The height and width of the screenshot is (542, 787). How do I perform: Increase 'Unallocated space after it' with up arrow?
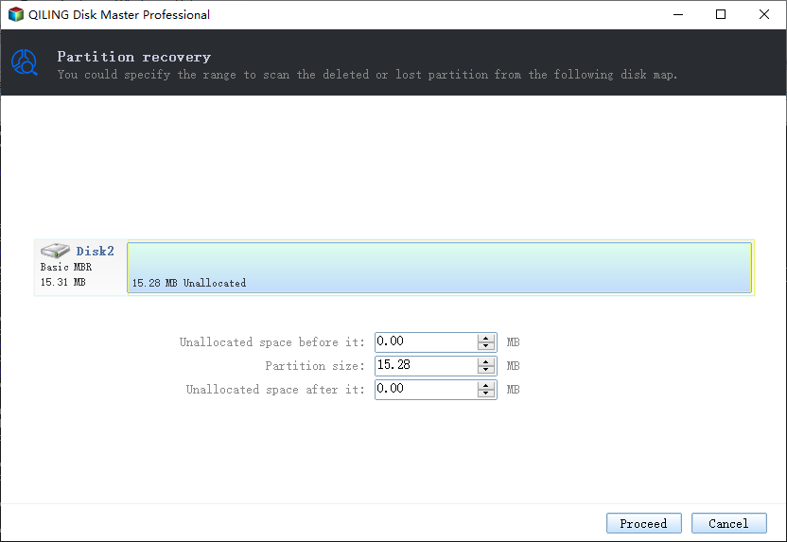pyautogui.click(x=486, y=385)
